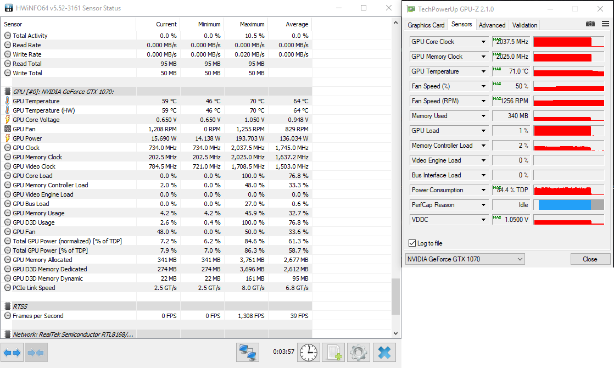The image size is (614, 368).
Task: Click the PerfCap Reason blue and gray bar
Action: pos(568,205)
